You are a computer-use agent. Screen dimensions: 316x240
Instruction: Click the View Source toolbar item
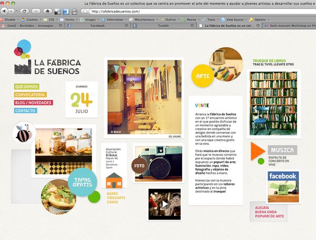click(x=234, y=19)
